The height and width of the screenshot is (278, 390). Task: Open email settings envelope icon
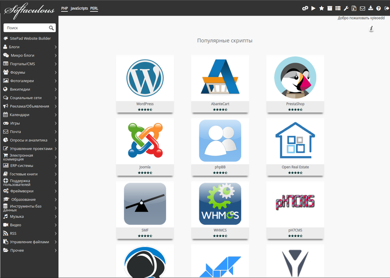[362, 8]
